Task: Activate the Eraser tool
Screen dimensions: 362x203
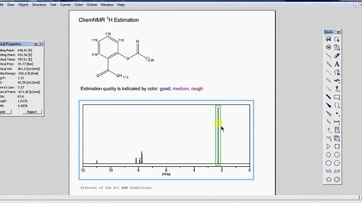Action: pyautogui.click(x=337, y=56)
